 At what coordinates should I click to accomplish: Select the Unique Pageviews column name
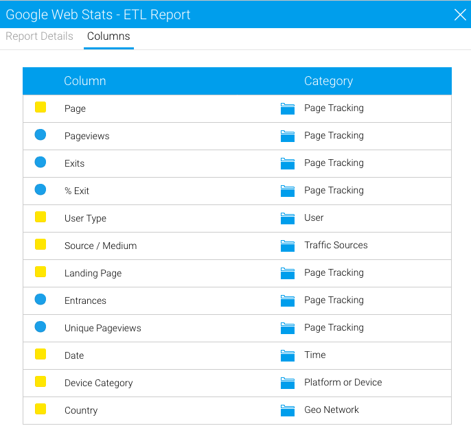pos(103,328)
